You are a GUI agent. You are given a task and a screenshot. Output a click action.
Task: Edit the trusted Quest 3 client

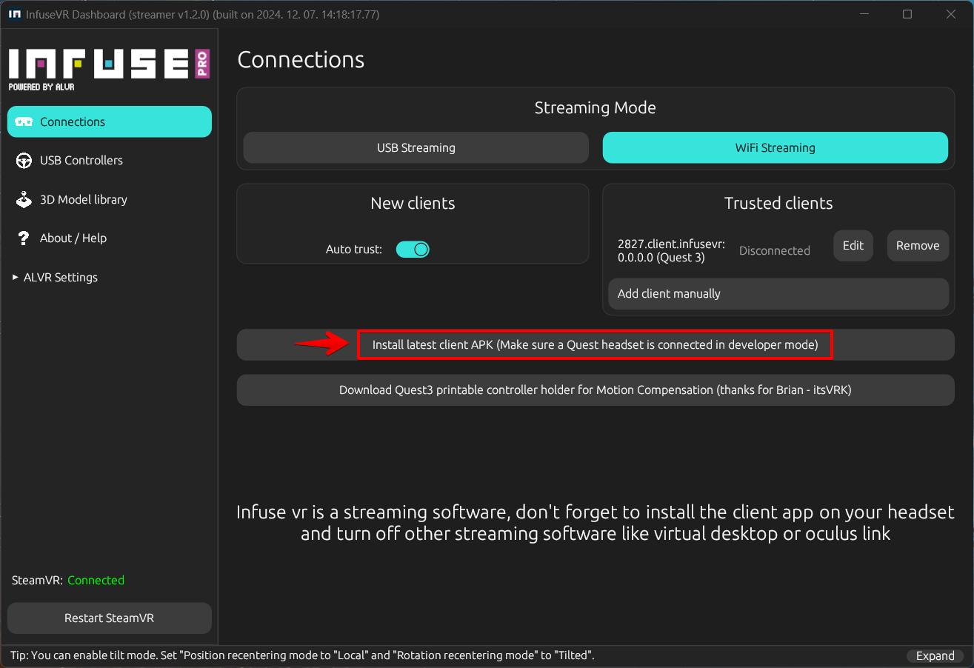coord(853,246)
